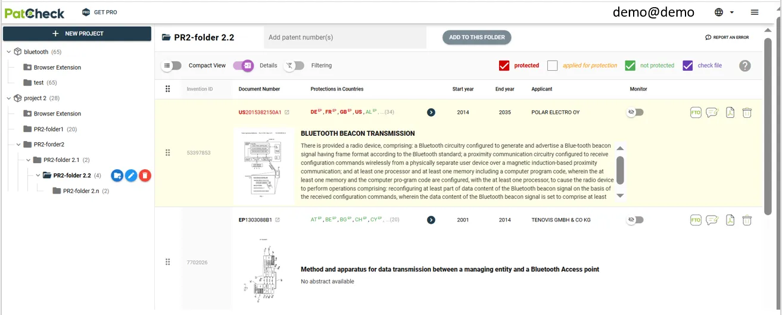Click the abstract scroll down arrow
This screenshot has height=315, width=782.
(x=620, y=195)
